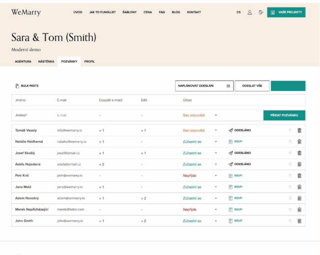Expand attendance dropdown for Natálie Nádherná
320x255 pixels.
(216, 142)
